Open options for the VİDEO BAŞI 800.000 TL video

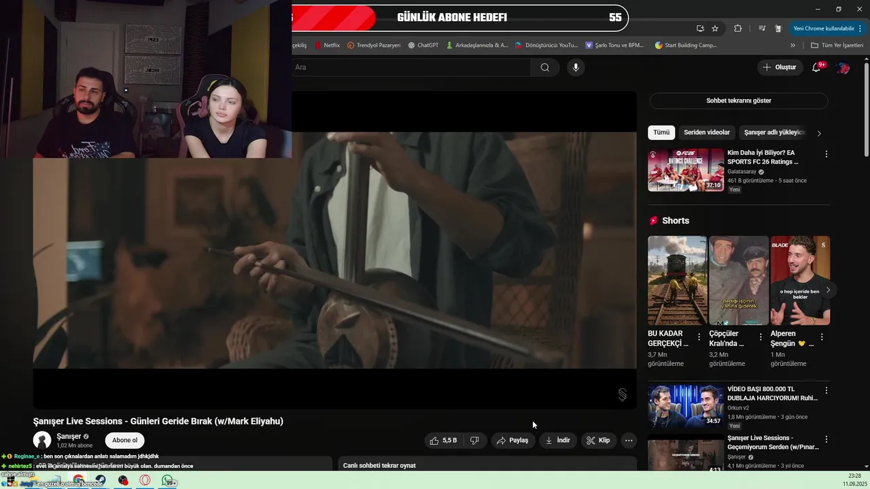(826, 391)
